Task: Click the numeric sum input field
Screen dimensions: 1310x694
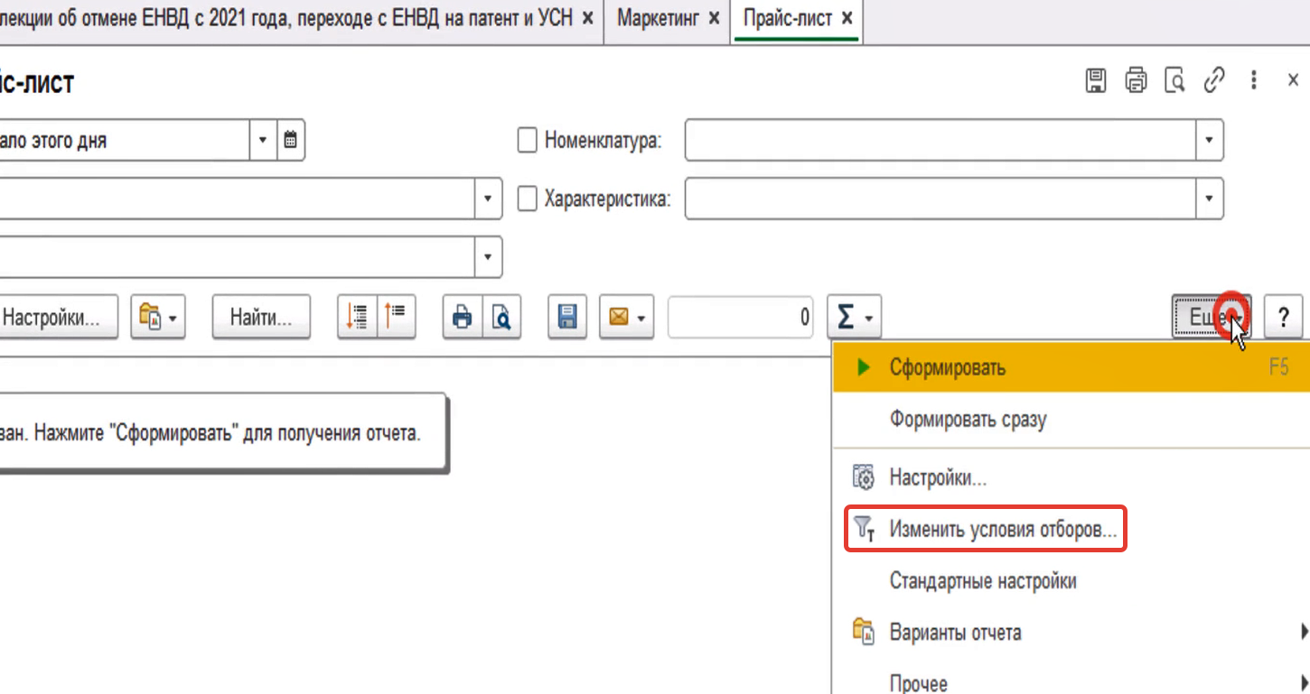Action: 740,317
